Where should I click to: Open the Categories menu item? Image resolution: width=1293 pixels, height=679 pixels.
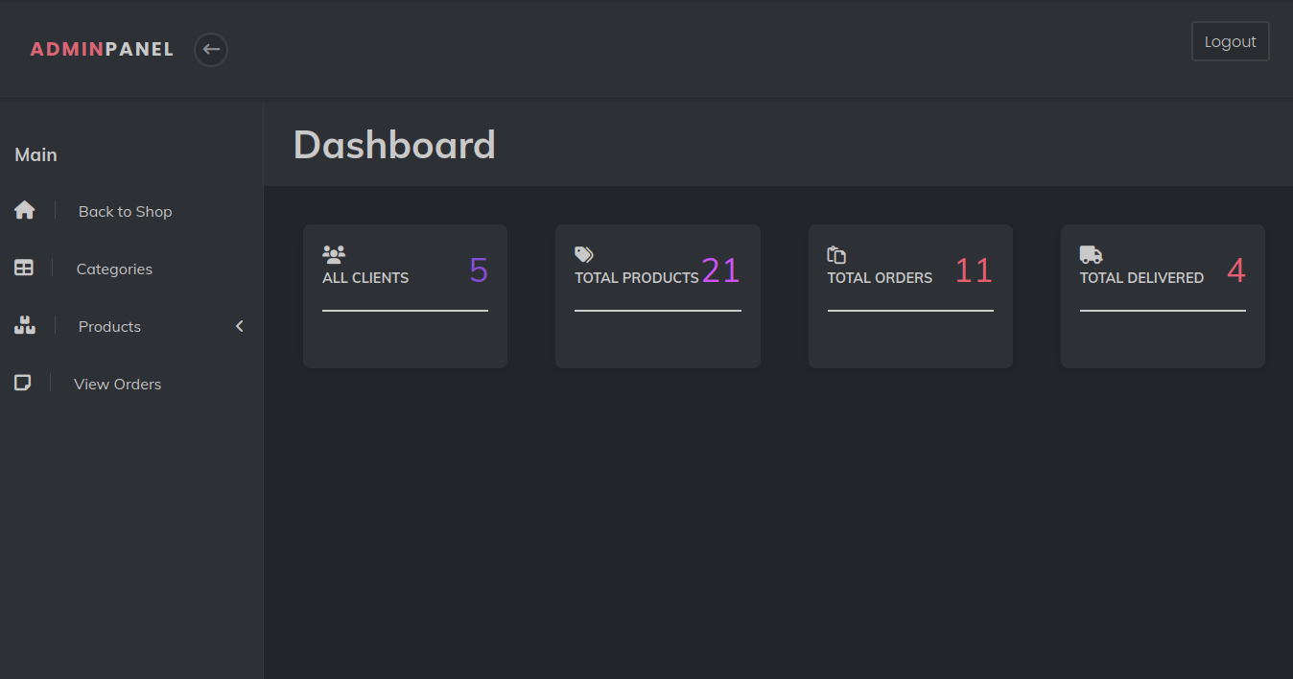[114, 269]
